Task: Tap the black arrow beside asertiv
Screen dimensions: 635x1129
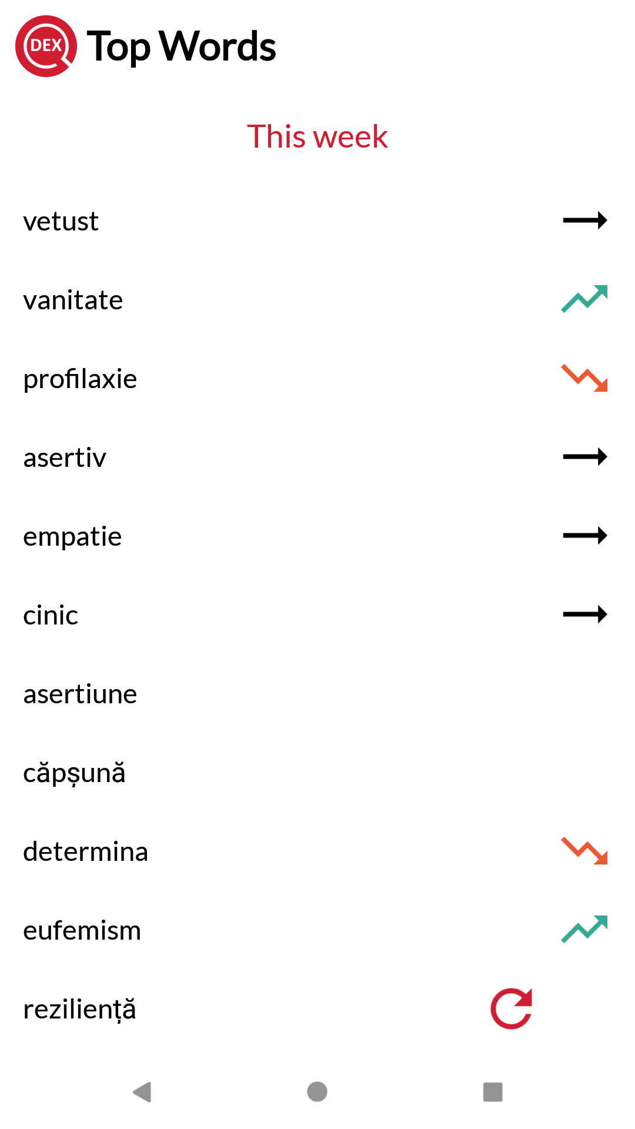Action: tap(584, 457)
